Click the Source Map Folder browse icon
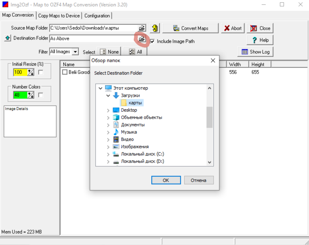 coord(142,28)
